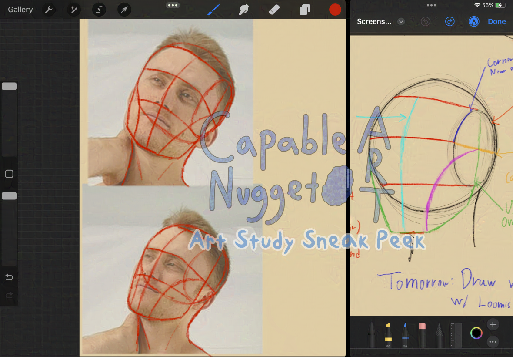The image size is (513, 357).
Task: Go back to the Gallery
Action: coord(20,10)
